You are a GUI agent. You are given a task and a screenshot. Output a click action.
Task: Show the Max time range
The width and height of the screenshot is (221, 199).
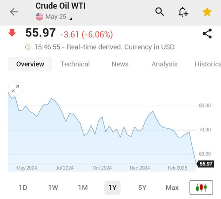pyautogui.click(x=172, y=188)
